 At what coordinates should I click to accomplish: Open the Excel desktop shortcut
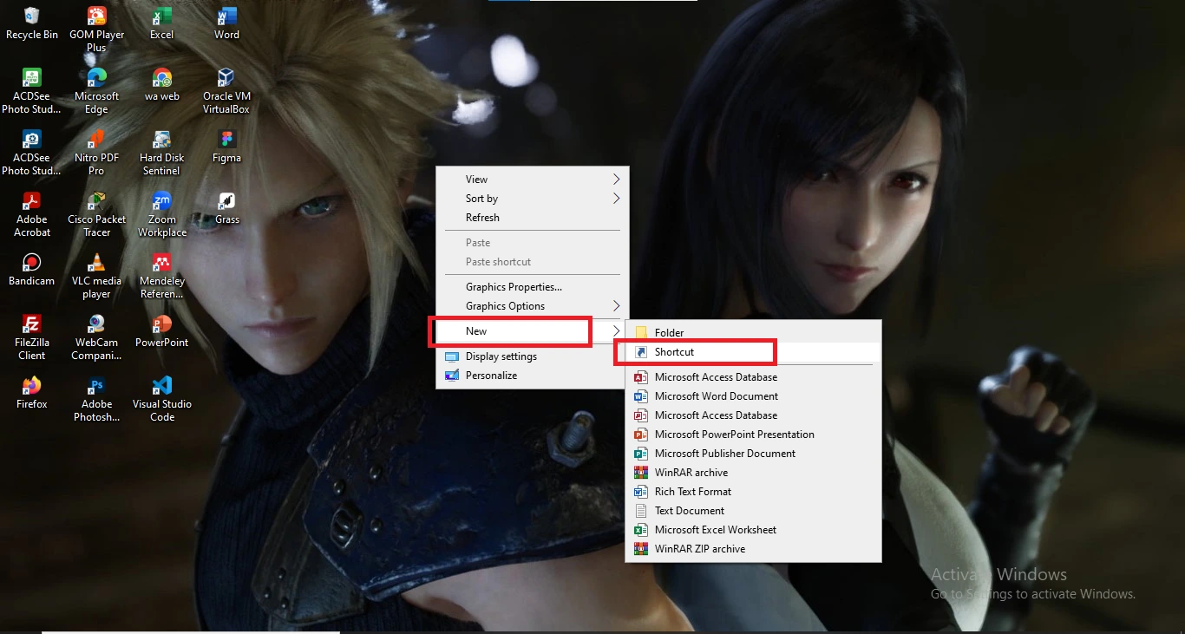pyautogui.click(x=161, y=23)
